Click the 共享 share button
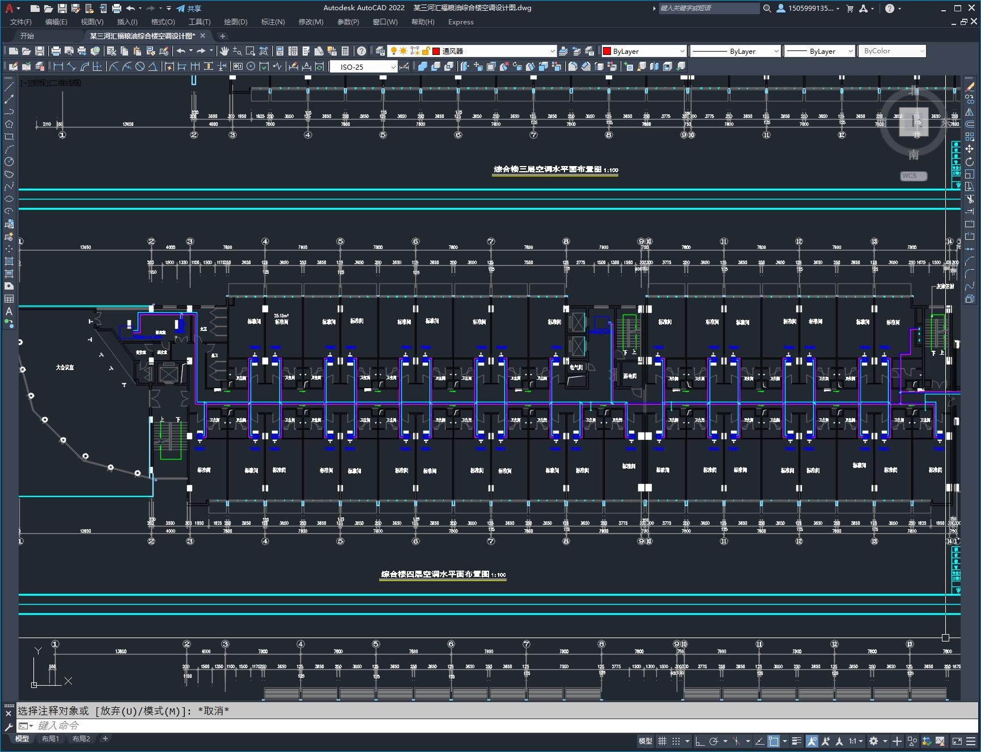 click(x=189, y=9)
